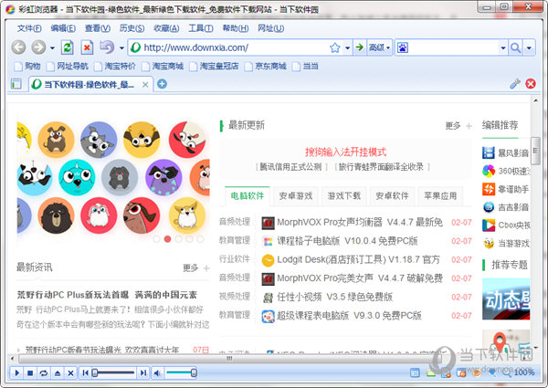Open 课程格子电脑版 V10.0.4 entry

pos(347,241)
